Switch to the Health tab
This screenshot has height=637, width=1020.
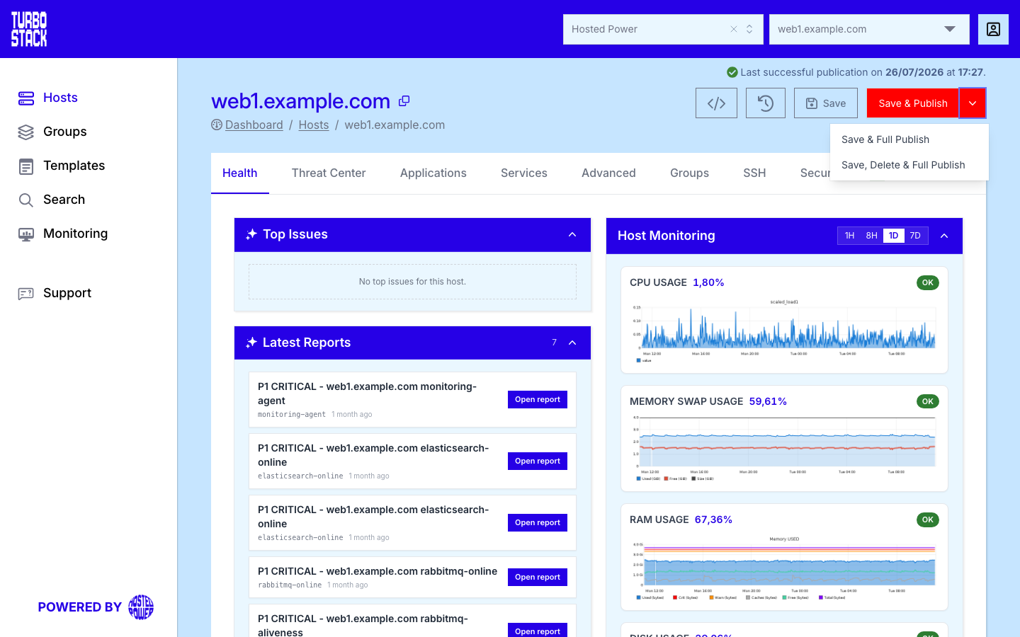click(x=240, y=173)
